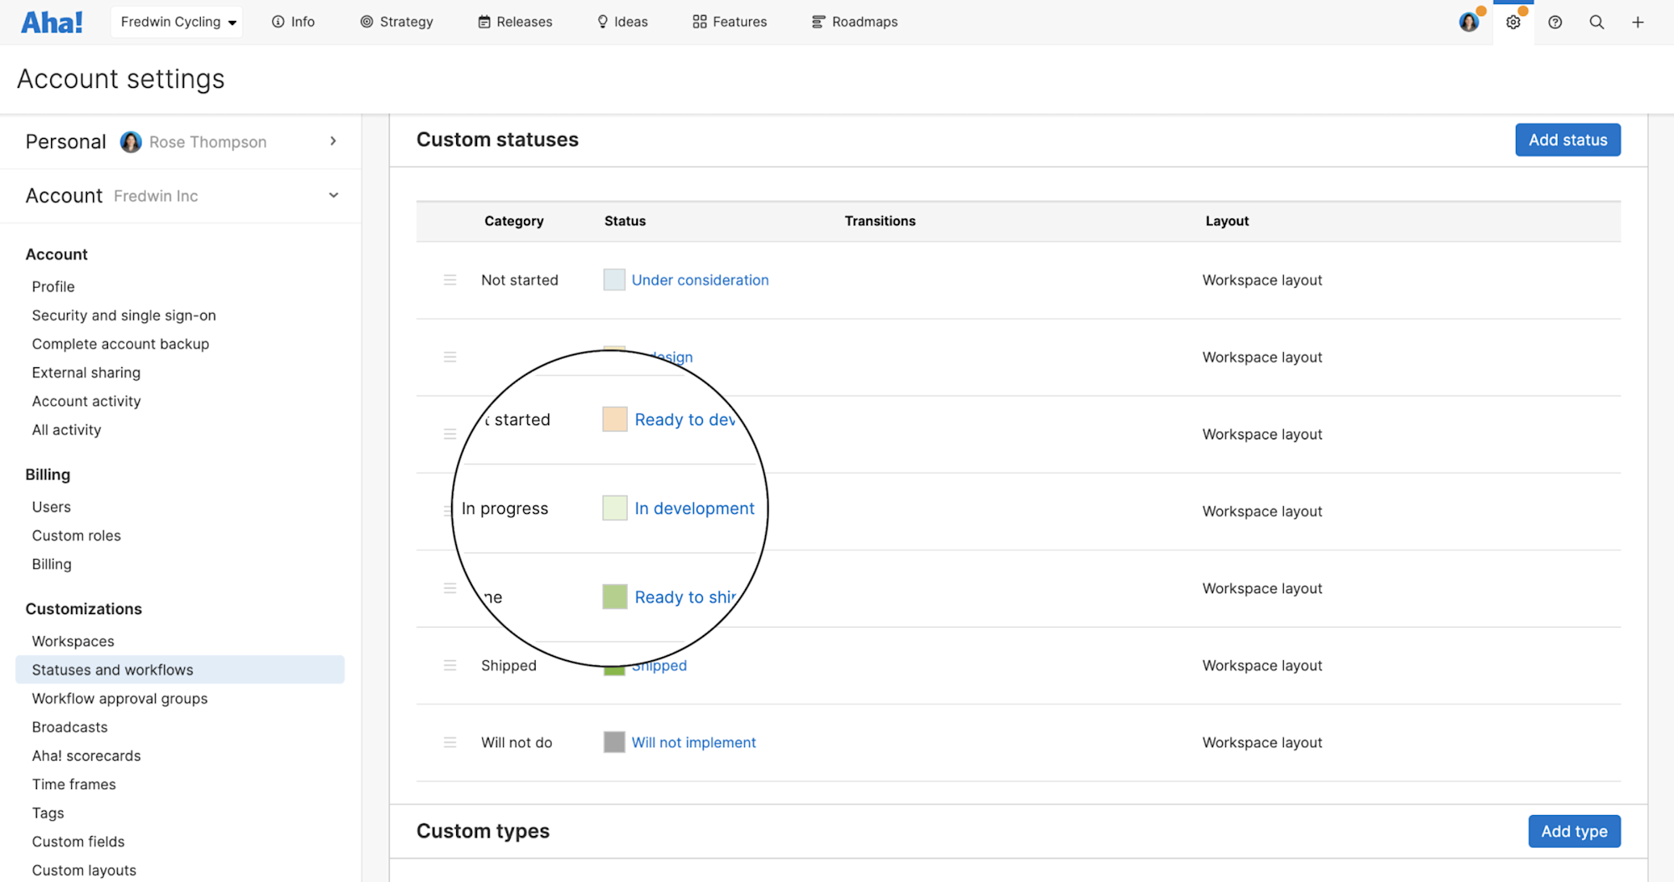This screenshot has height=882, width=1674.
Task: Open the Will not implement status
Action: pos(693,741)
